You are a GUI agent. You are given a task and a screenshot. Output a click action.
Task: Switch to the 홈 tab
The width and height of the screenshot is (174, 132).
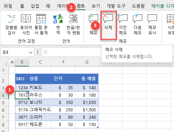coord(22,6)
